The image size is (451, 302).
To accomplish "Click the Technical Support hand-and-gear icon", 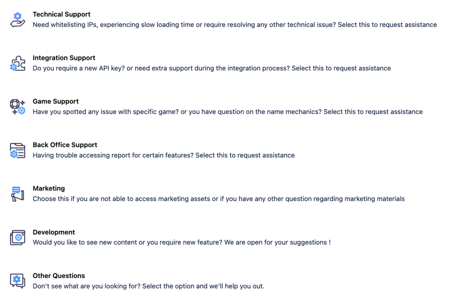I will tap(18, 20).
